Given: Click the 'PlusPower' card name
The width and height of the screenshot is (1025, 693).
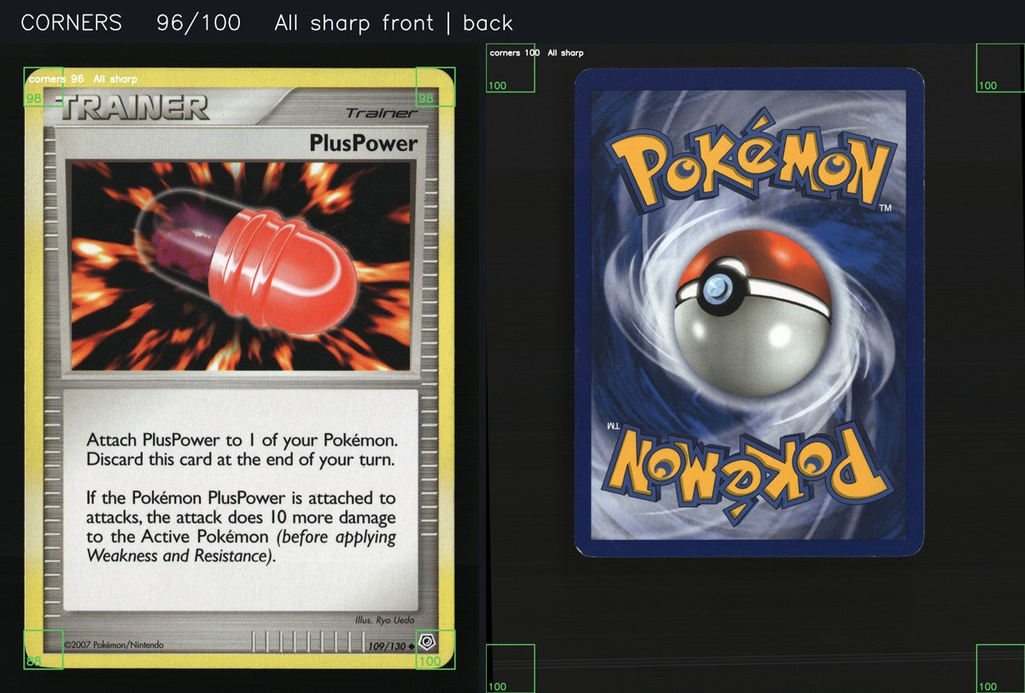Looking at the screenshot, I should [364, 143].
